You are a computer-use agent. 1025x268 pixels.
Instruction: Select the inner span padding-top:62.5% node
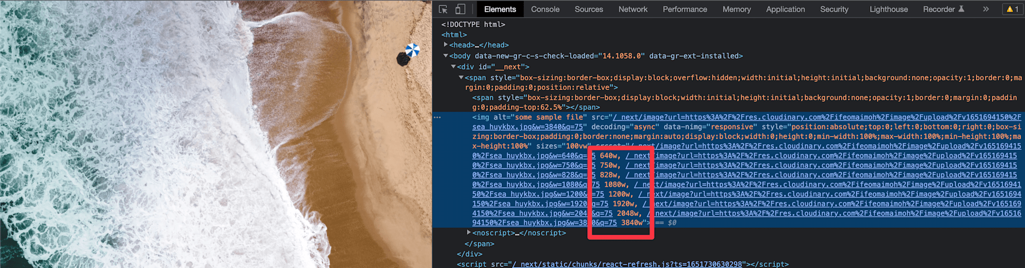coord(745,102)
